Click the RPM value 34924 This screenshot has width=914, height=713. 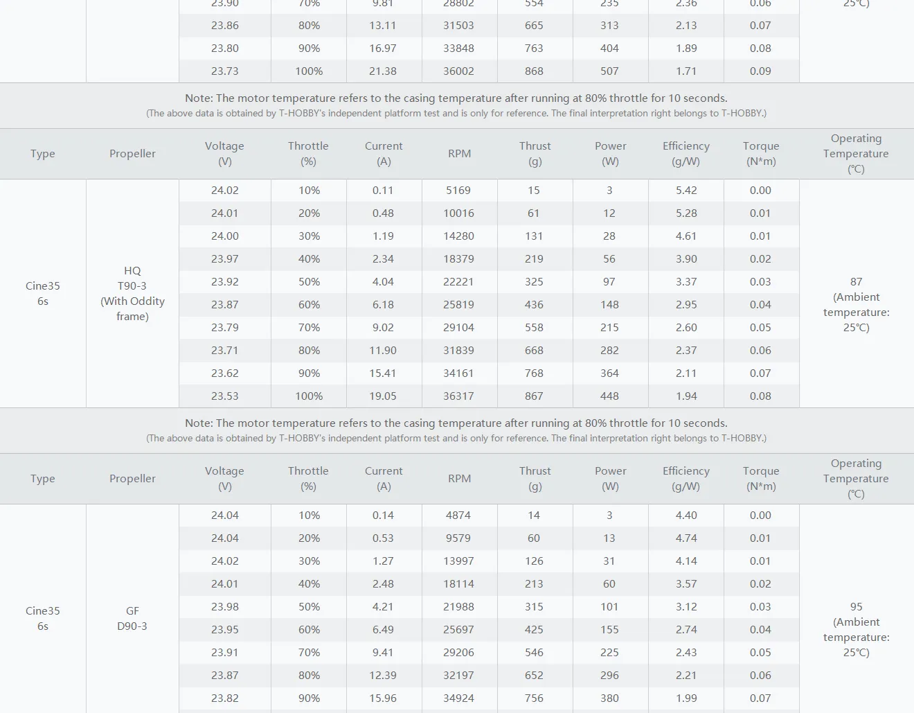(458, 698)
